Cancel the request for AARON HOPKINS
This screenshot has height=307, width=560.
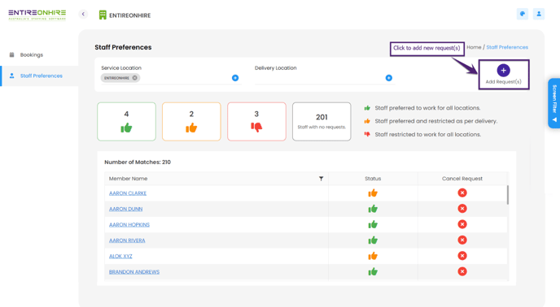click(x=462, y=224)
